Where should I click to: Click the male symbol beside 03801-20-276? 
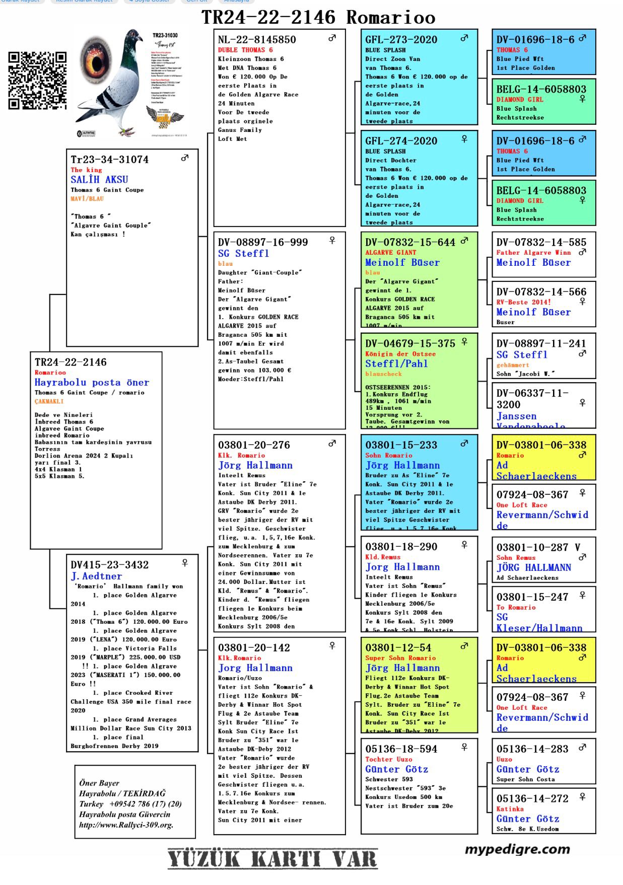pos(332,444)
